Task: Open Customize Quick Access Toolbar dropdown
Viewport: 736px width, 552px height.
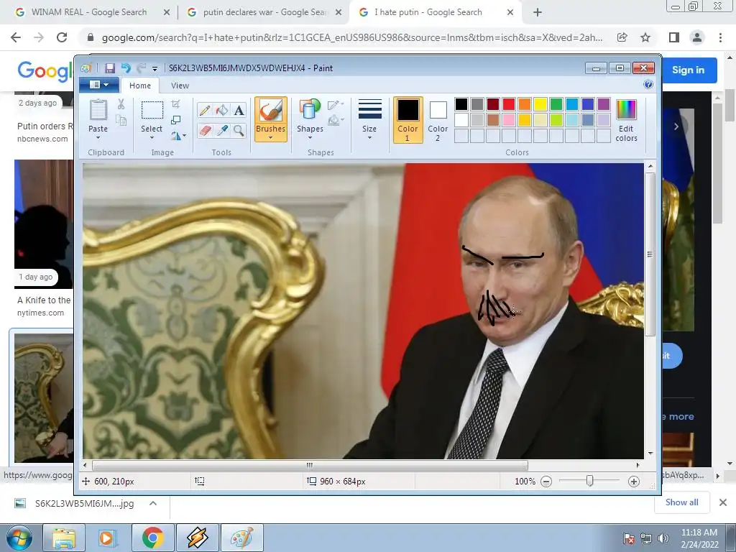Action: click(155, 69)
